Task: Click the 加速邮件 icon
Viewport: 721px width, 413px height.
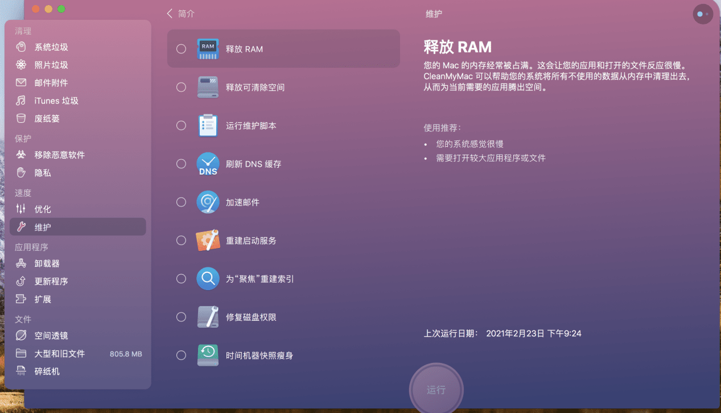Action: [208, 202]
